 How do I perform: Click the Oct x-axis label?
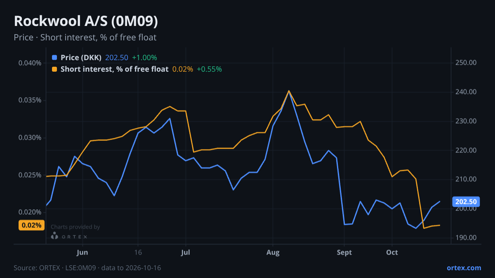coord(392,252)
